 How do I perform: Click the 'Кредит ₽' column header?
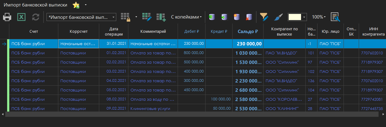[219, 32]
